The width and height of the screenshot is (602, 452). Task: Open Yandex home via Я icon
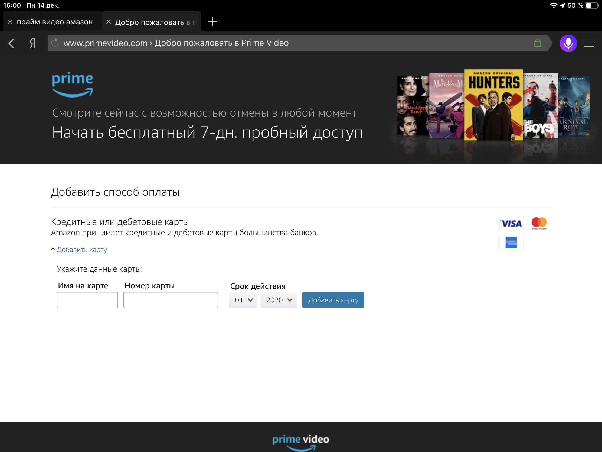tap(32, 43)
